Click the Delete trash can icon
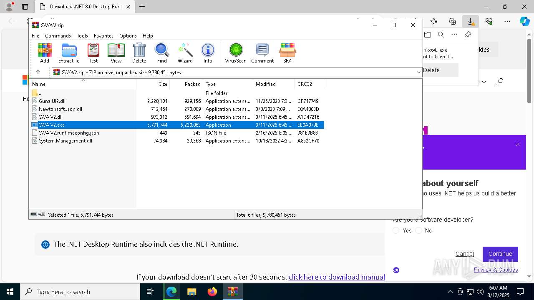Viewport: 534px width, 300px height. click(139, 53)
